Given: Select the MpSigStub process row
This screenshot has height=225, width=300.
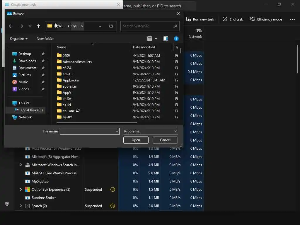Looking at the screenshot, I should click(x=109, y=181).
